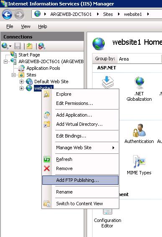Select Application Pools in the tree
Screen dimensions: 162x237
tap(43, 68)
